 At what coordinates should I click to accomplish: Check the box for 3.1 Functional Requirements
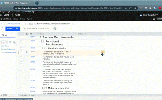point(21,41)
